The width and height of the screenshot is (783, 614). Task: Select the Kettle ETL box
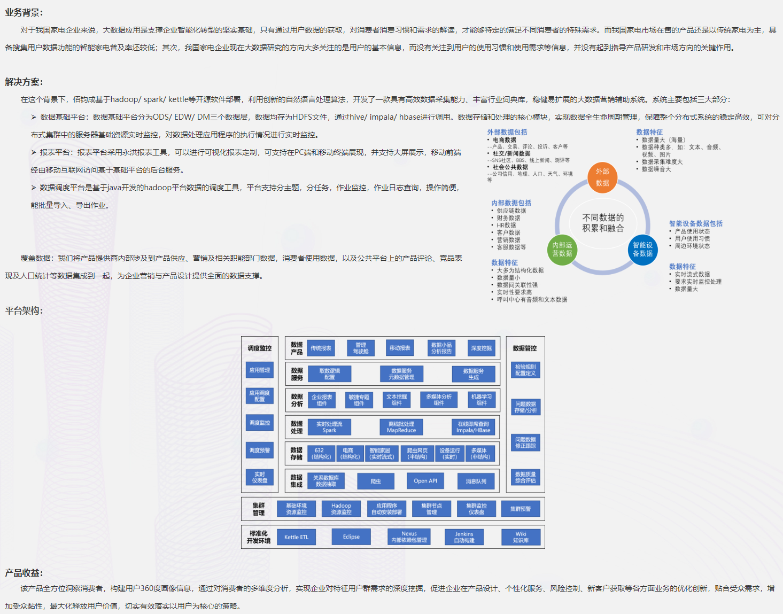pos(296,537)
